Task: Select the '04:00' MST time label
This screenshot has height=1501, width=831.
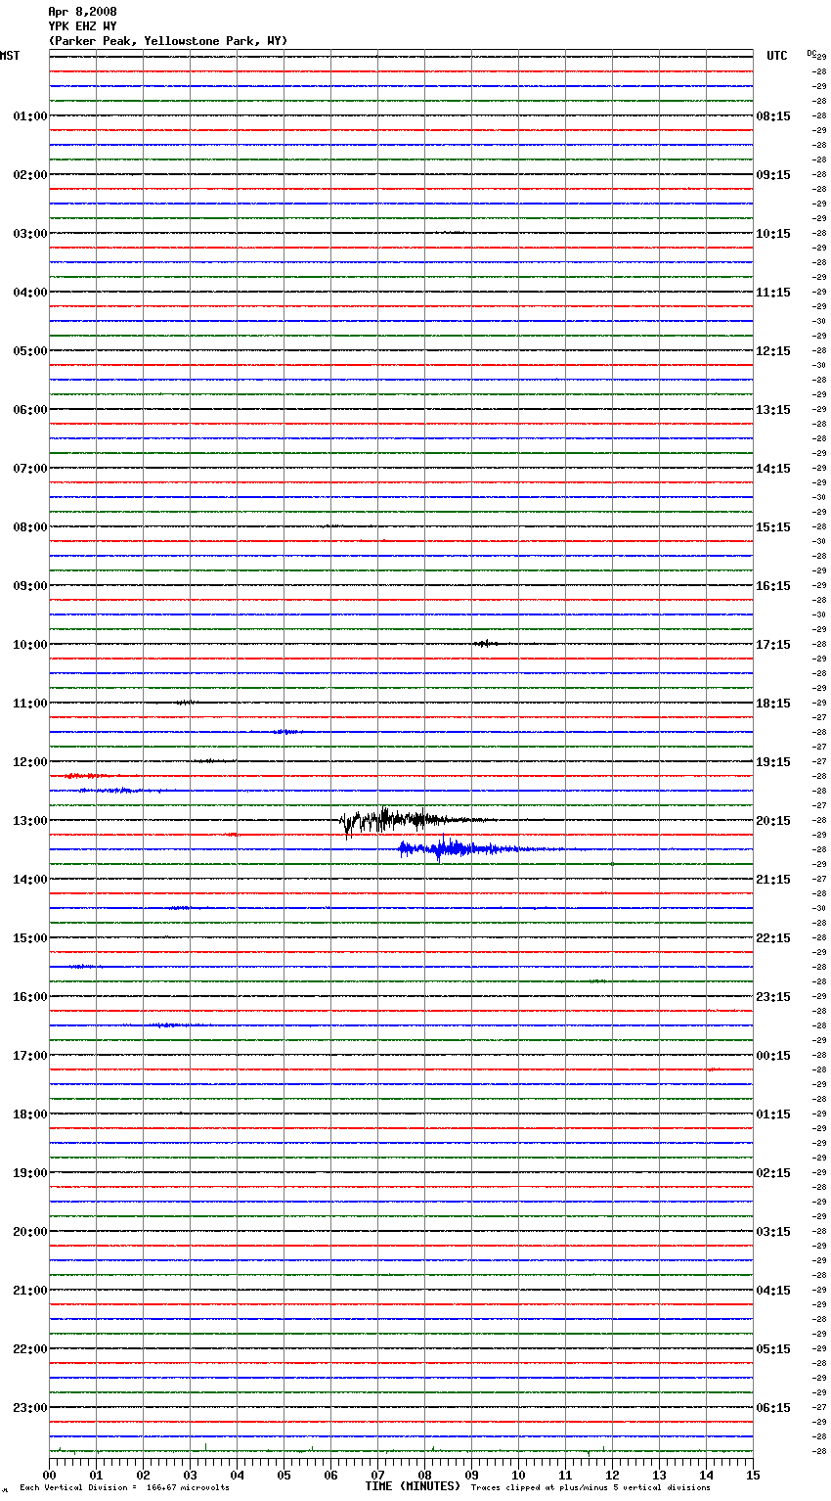Action: [30, 293]
